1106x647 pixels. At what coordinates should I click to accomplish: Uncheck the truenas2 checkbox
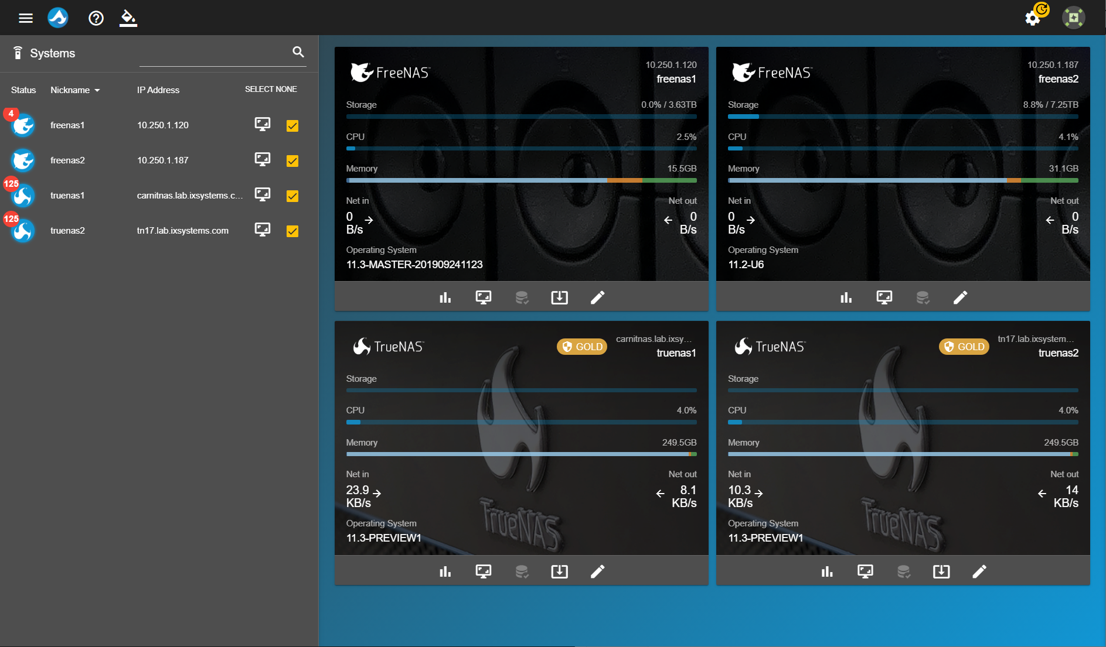pyautogui.click(x=292, y=231)
